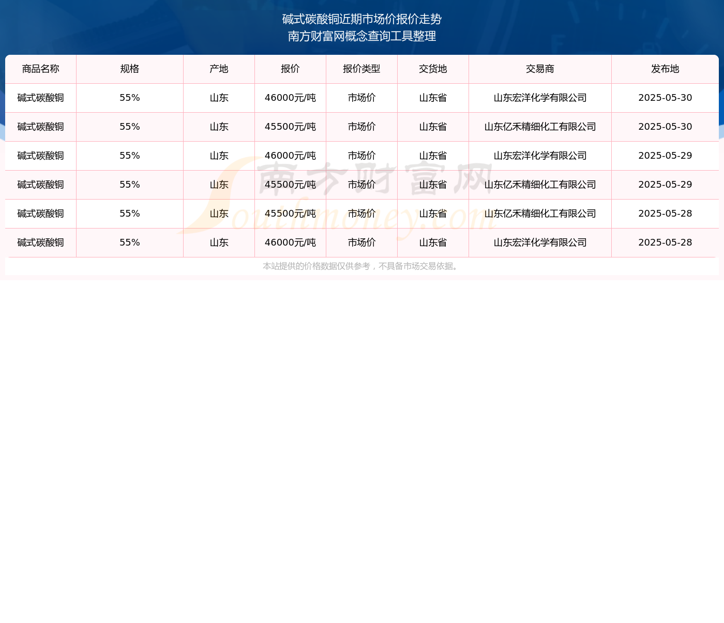Select subtitle 南方财富网概念查询工具整理
This screenshot has width=724, height=623.
click(362, 36)
